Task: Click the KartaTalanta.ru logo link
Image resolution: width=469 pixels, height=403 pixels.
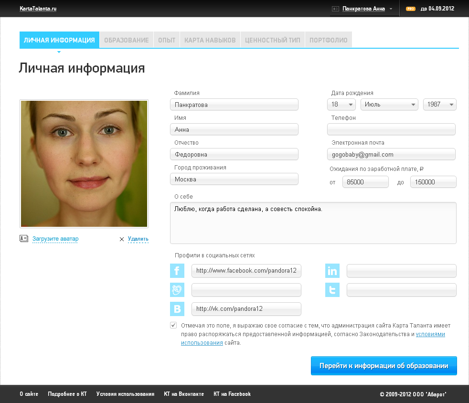Action: tap(38, 9)
